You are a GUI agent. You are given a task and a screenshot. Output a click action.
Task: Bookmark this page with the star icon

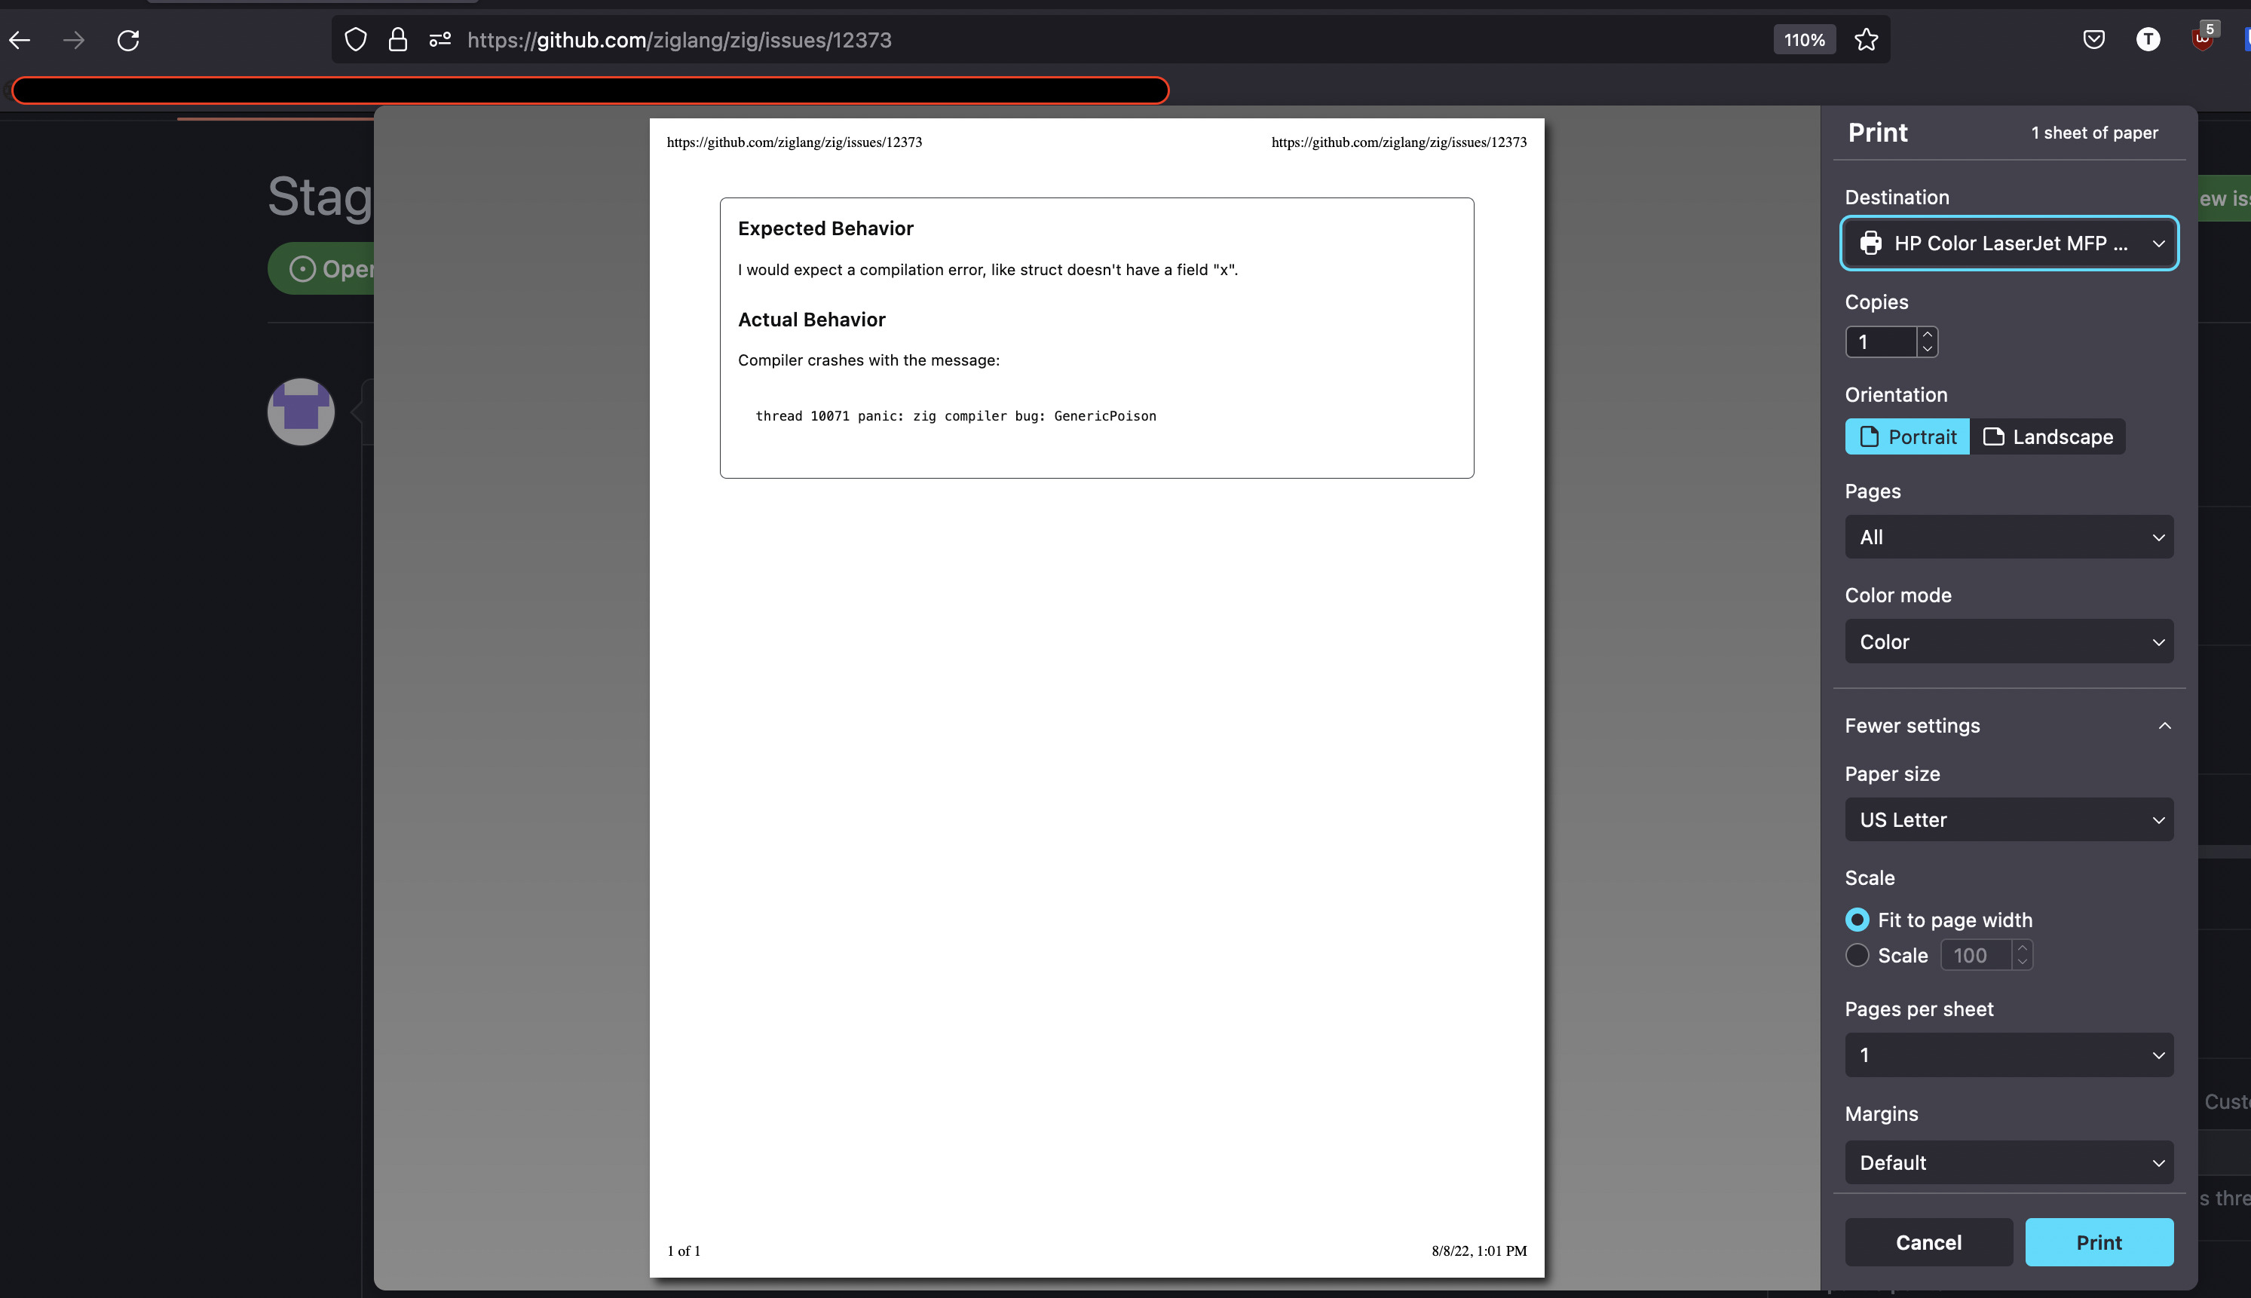pos(1866,40)
